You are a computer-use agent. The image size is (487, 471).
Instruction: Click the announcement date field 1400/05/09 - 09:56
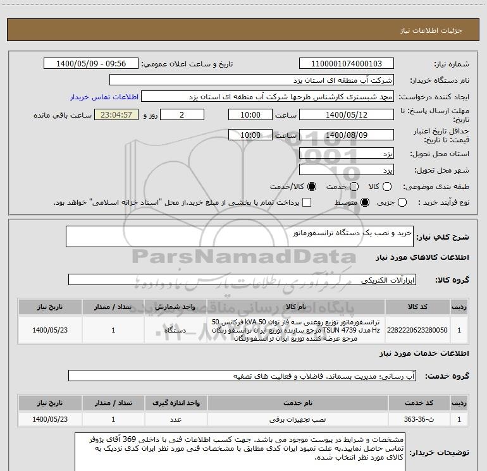click(x=91, y=64)
